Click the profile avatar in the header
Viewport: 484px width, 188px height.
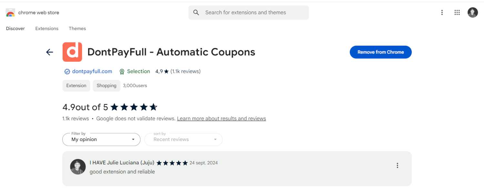tap(473, 13)
